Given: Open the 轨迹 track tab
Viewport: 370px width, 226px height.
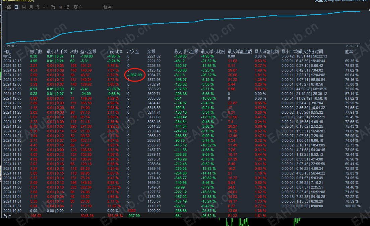Looking at the screenshot, I should (107, 7).
